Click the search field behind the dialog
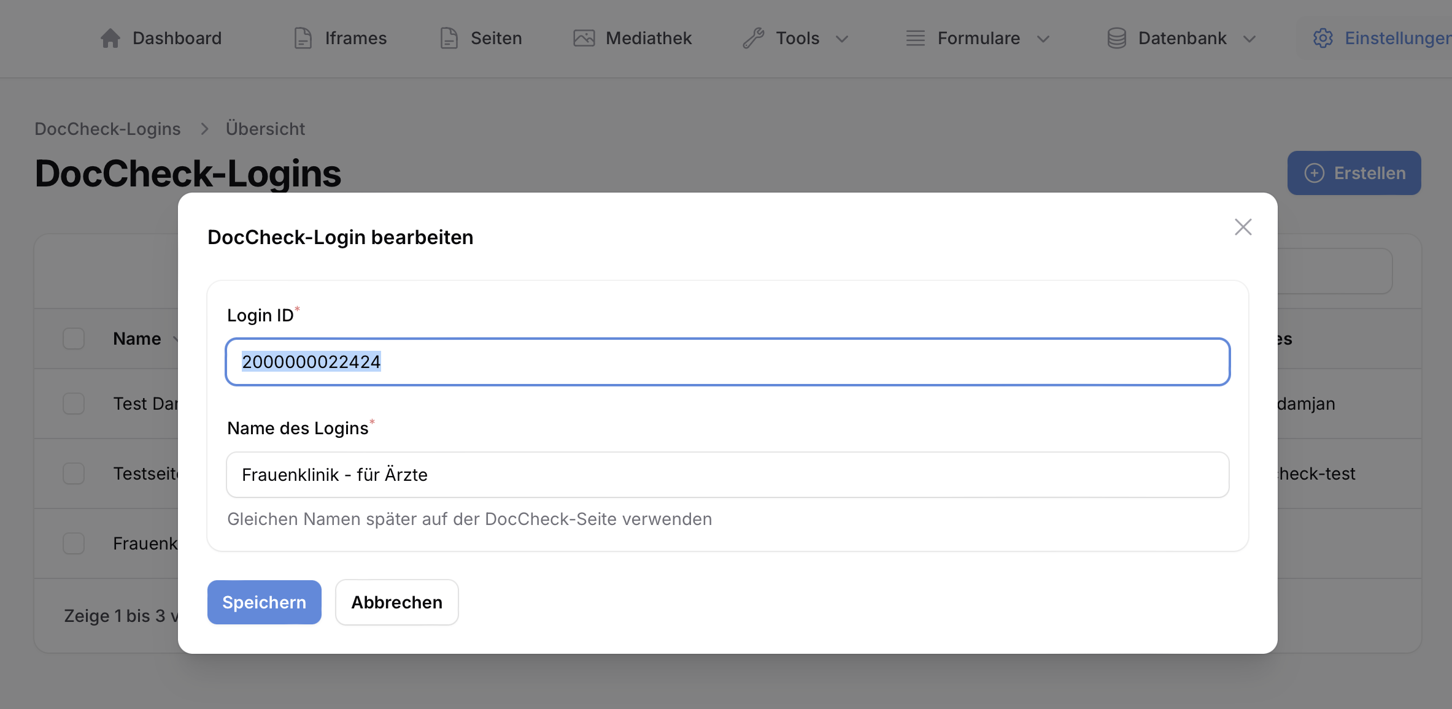1452x709 pixels. [1335, 271]
